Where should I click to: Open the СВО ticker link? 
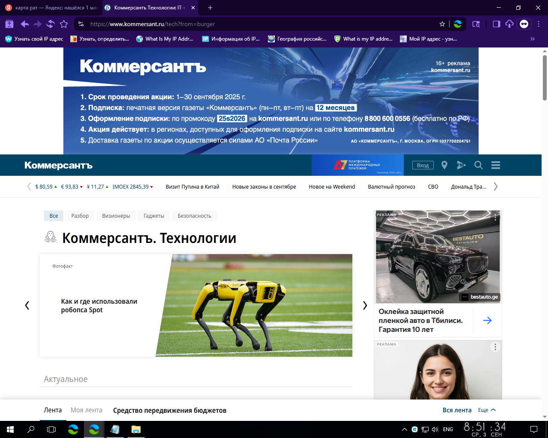pos(433,186)
